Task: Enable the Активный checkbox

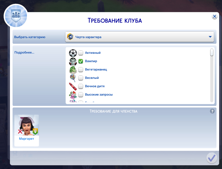Action: coord(81,53)
